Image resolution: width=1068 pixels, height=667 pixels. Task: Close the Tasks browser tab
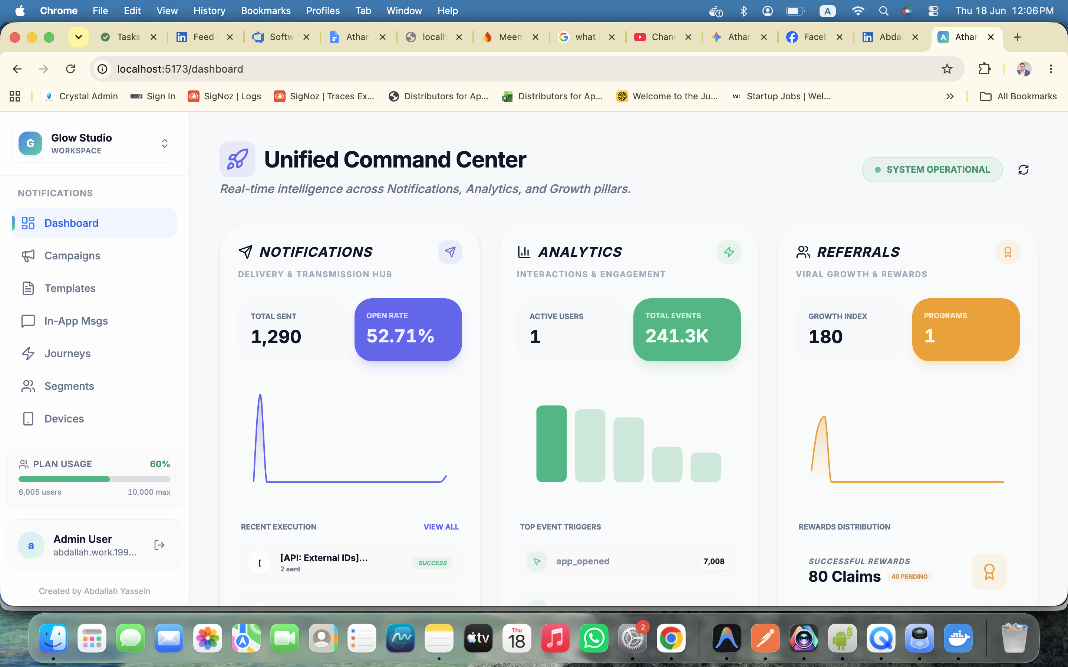coord(154,37)
